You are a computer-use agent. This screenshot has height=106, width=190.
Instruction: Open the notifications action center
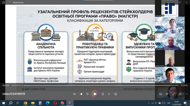coord(185,103)
